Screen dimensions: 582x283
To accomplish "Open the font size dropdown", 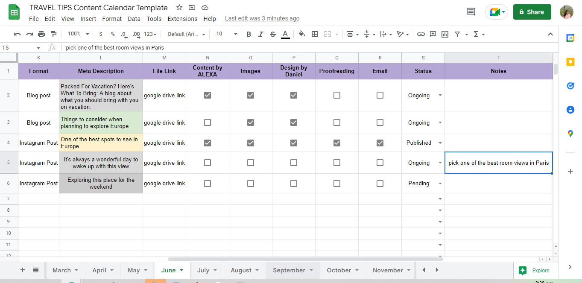I will [x=235, y=34].
